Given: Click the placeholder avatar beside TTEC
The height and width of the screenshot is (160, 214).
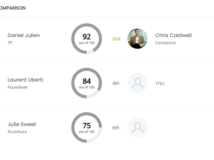Looking at the screenshot, I should [137, 83].
